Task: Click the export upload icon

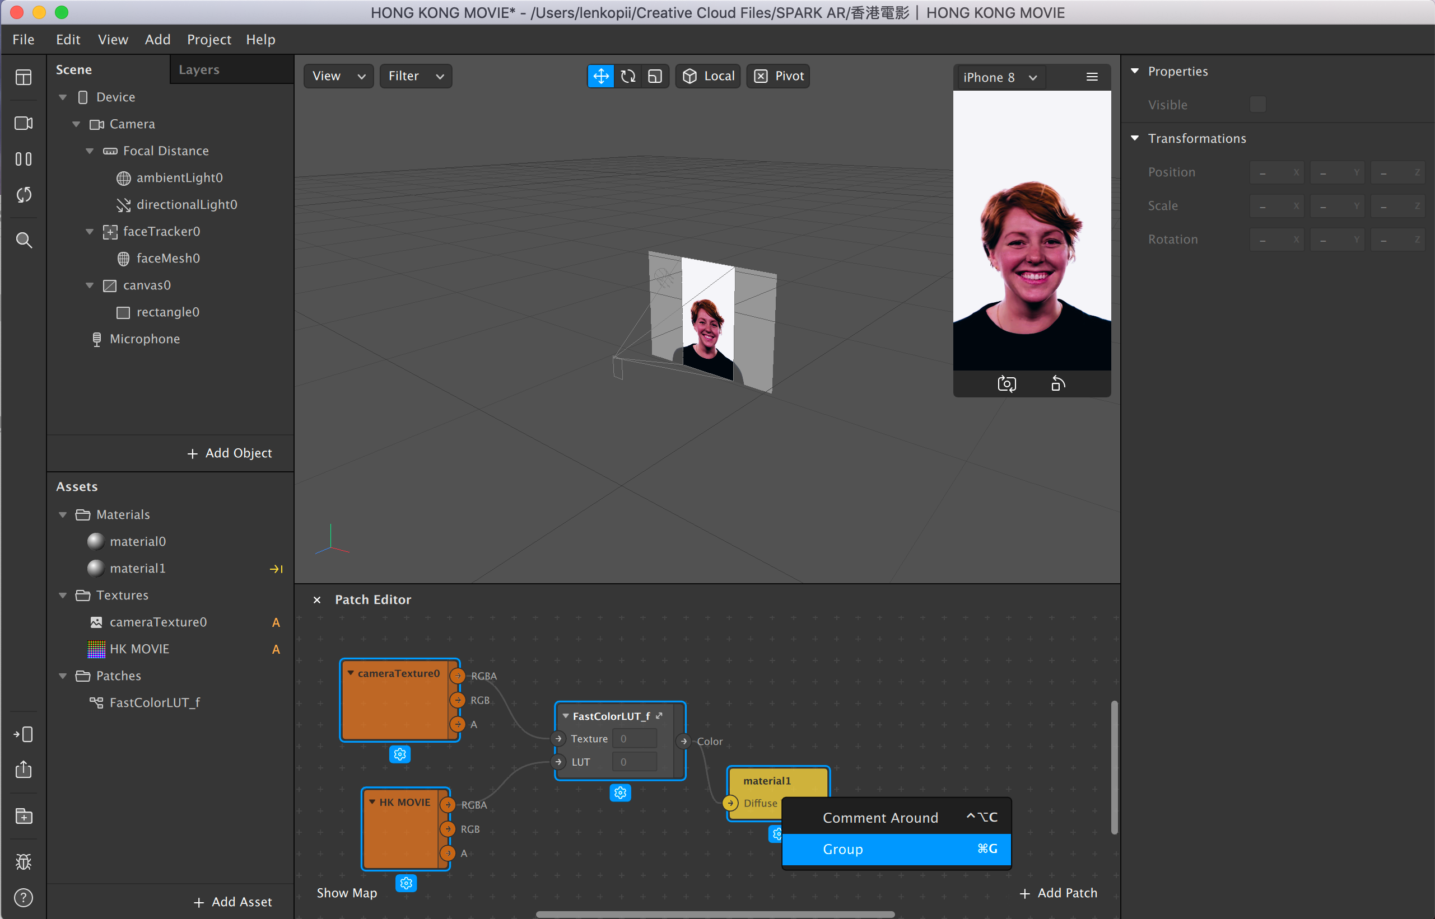Action: point(24,769)
